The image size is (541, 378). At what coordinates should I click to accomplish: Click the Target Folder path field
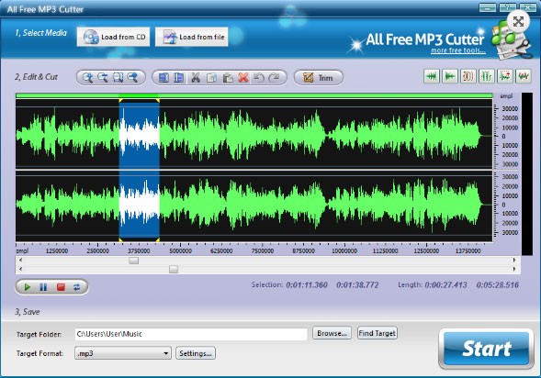tap(191, 334)
